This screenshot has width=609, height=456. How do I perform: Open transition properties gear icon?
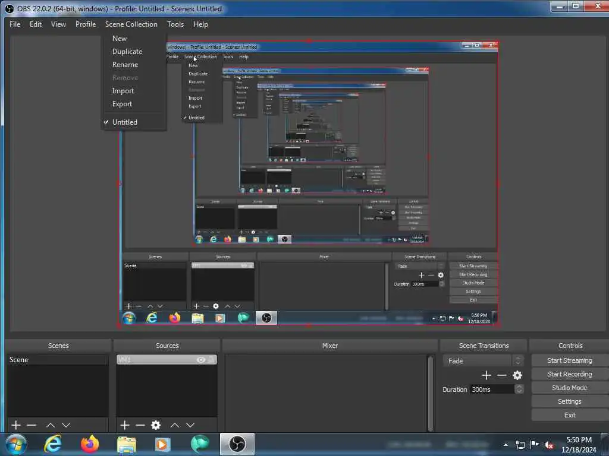pos(517,375)
